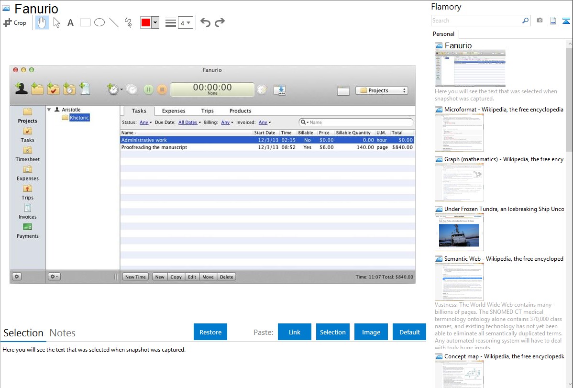Sort by the Start Date column header
The height and width of the screenshot is (388, 573).
[264, 133]
